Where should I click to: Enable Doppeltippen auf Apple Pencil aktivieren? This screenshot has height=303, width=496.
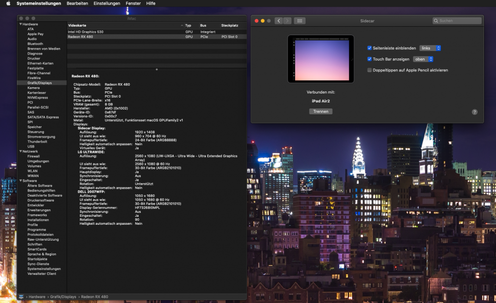click(x=369, y=70)
